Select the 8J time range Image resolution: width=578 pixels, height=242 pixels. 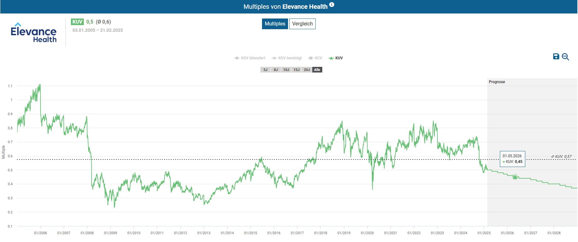click(276, 70)
